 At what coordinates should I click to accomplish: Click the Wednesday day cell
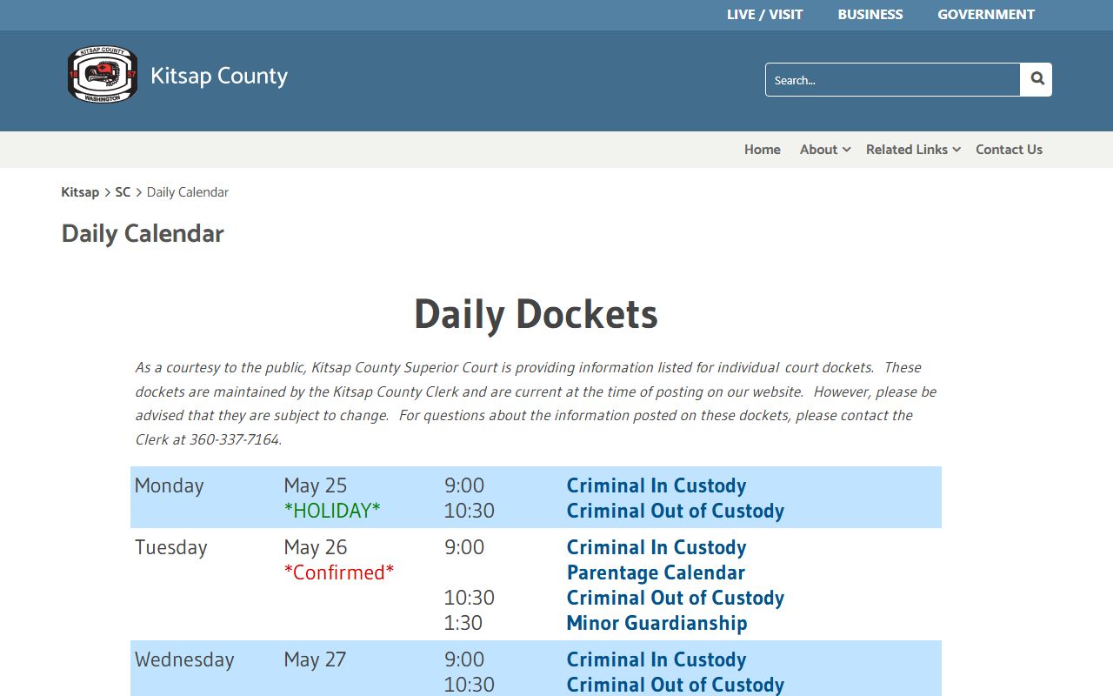(x=184, y=659)
